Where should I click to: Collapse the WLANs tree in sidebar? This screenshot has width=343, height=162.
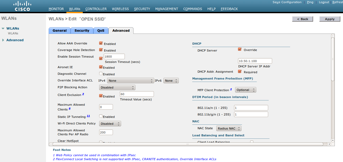point(3,28)
